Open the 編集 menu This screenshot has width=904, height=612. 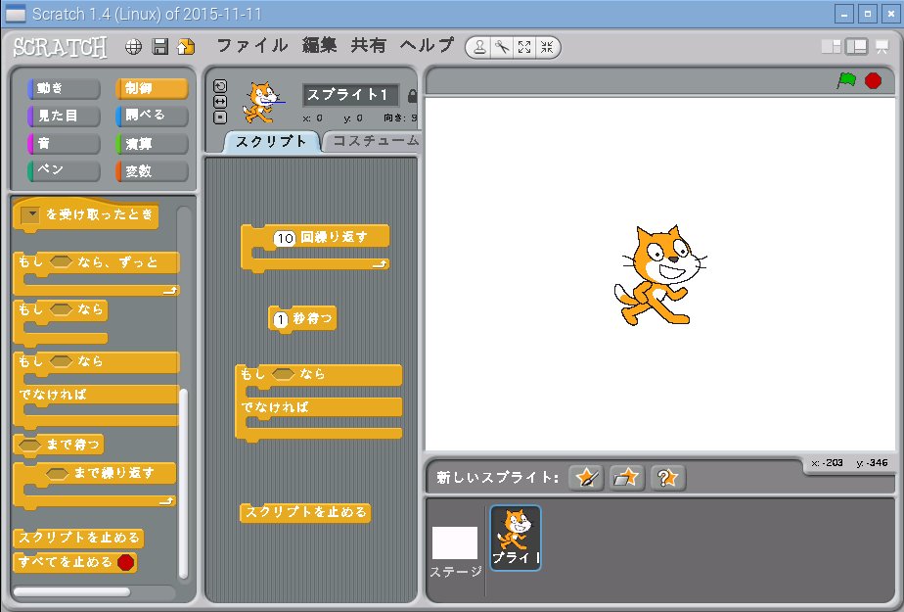tap(319, 45)
